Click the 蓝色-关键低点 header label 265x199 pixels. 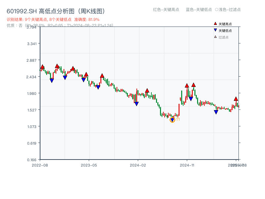tap(199, 10)
